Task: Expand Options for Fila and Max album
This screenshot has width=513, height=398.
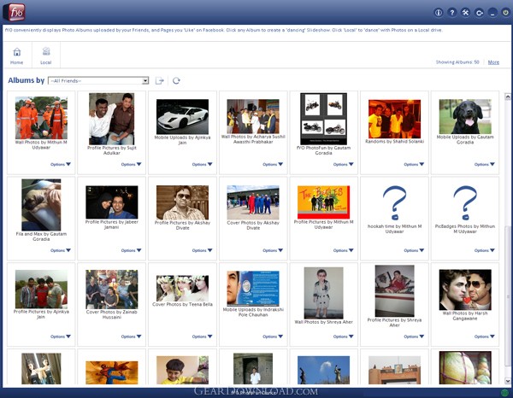Action: point(61,250)
